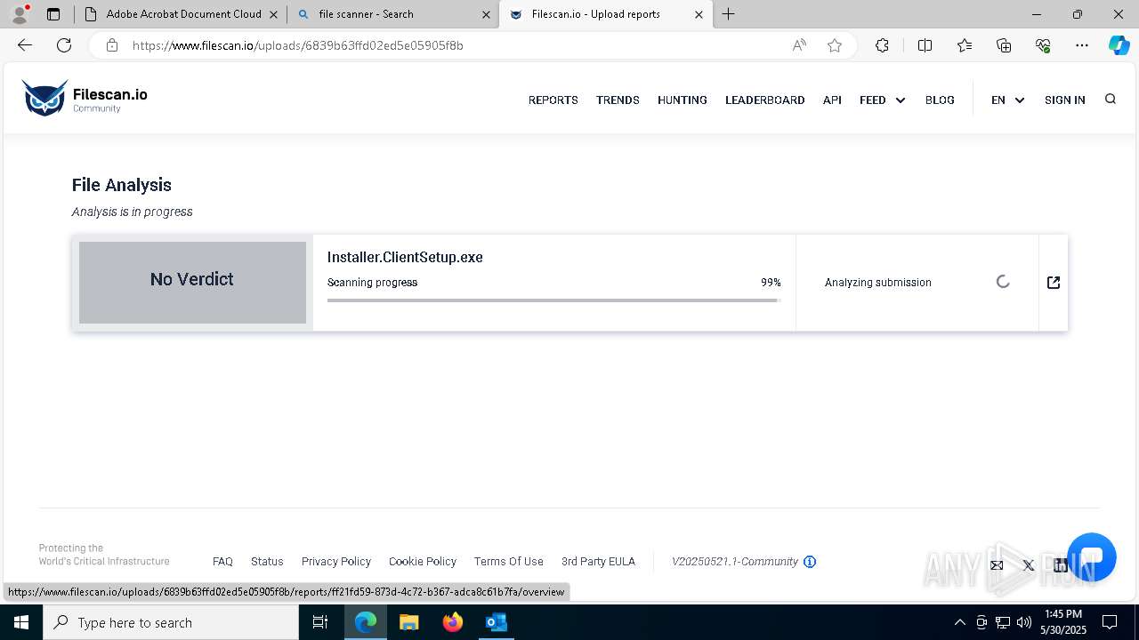Open the HUNTING menu item
Viewport: 1139px width, 640px height.
683,100
